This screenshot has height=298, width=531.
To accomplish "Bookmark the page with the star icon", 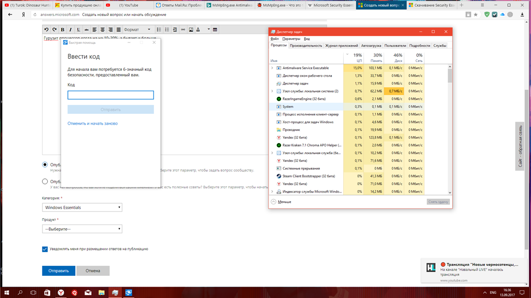I will (x=476, y=14).
